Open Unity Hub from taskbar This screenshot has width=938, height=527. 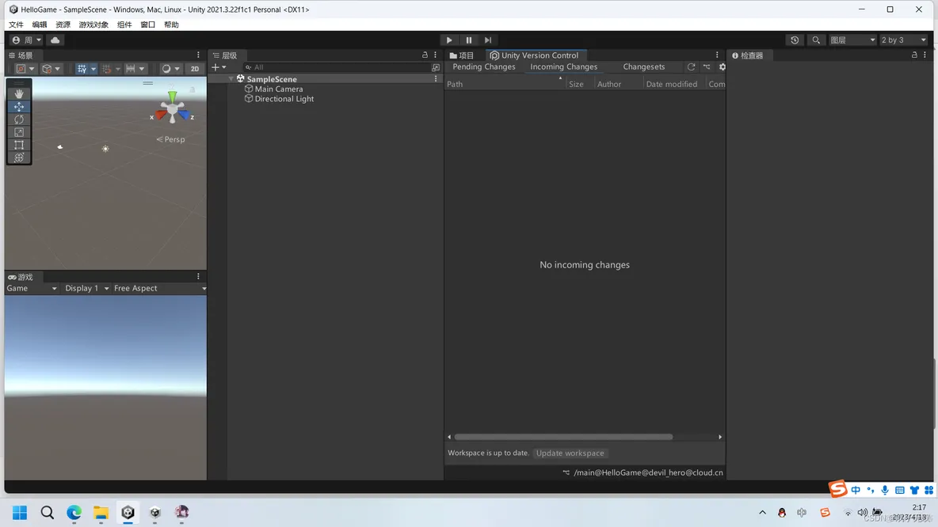pyautogui.click(x=155, y=513)
